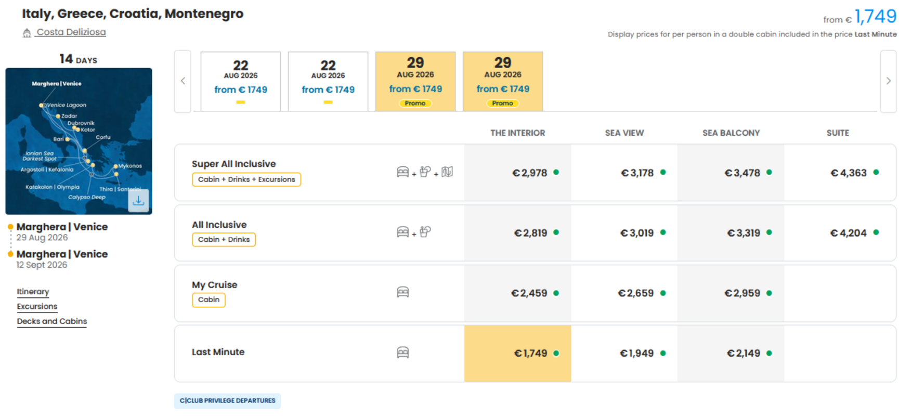Click the drinks icon in Super All Inclusive row
Screen dimensions: 899x416
(x=425, y=172)
